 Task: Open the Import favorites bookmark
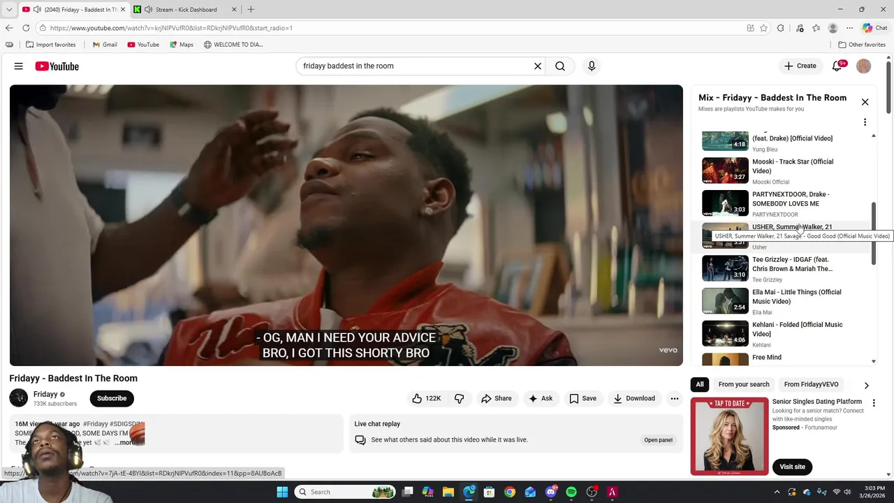pos(50,45)
